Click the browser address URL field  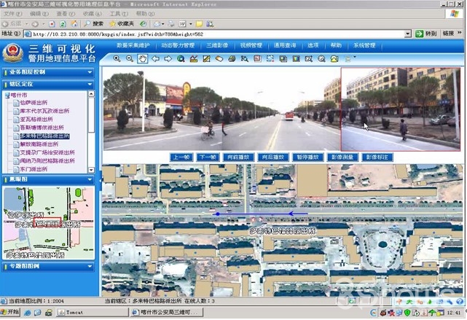(219, 34)
